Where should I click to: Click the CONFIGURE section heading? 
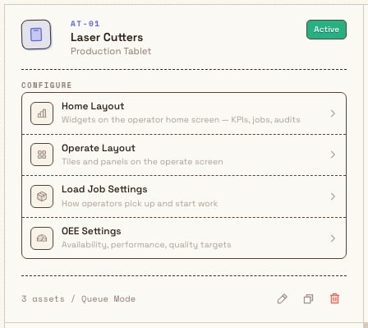(x=47, y=85)
